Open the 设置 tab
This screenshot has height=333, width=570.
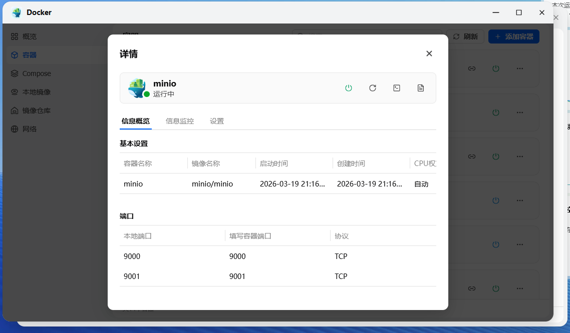click(x=217, y=121)
